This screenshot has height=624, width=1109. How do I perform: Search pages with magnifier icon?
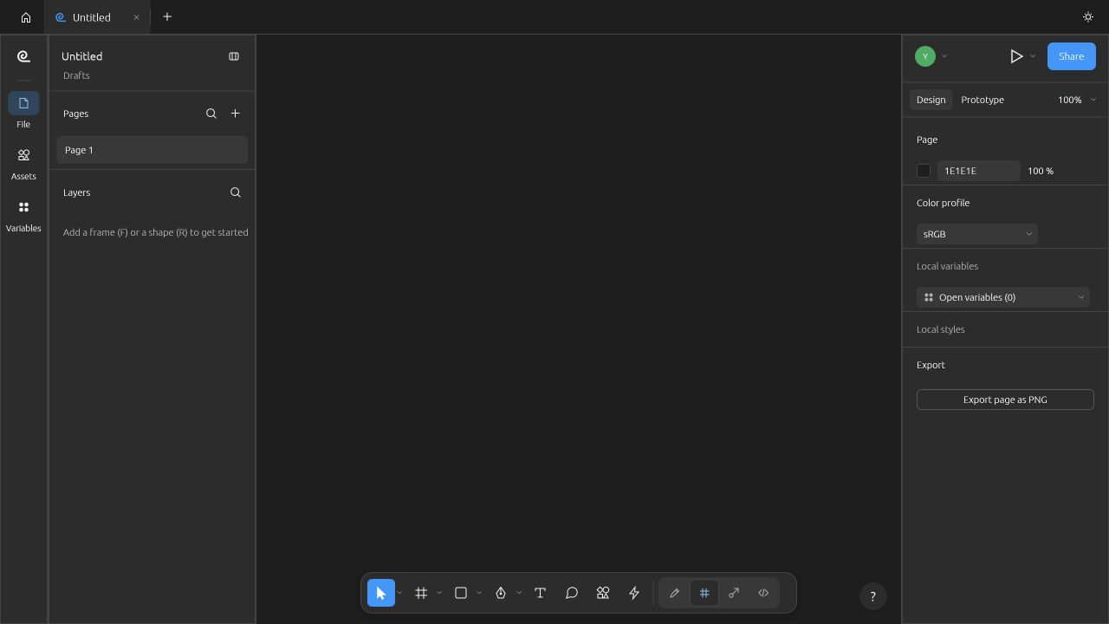pyautogui.click(x=211, y=114)
